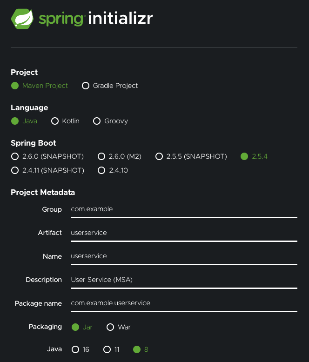Focus the Name input field

[x=183, y=256]
